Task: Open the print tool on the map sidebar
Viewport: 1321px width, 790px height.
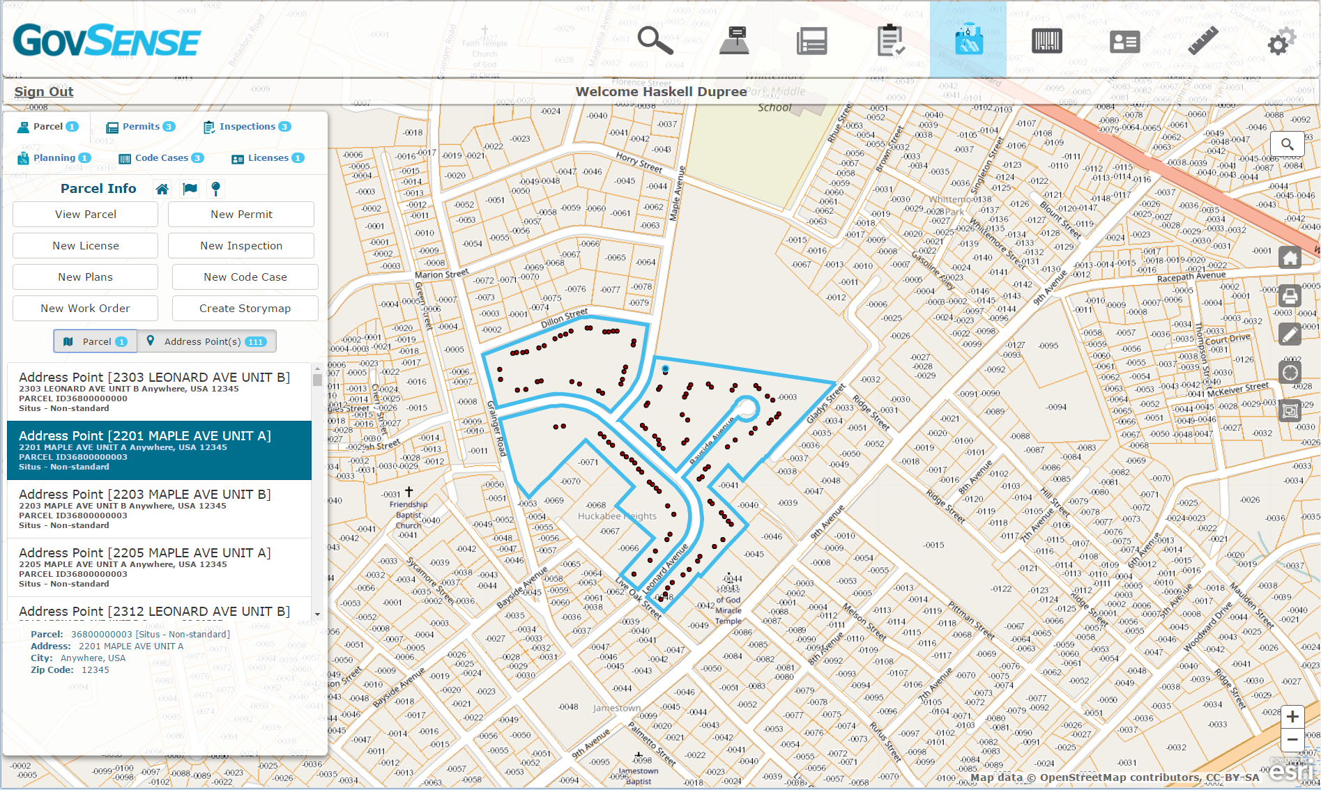Action: 1289,296
